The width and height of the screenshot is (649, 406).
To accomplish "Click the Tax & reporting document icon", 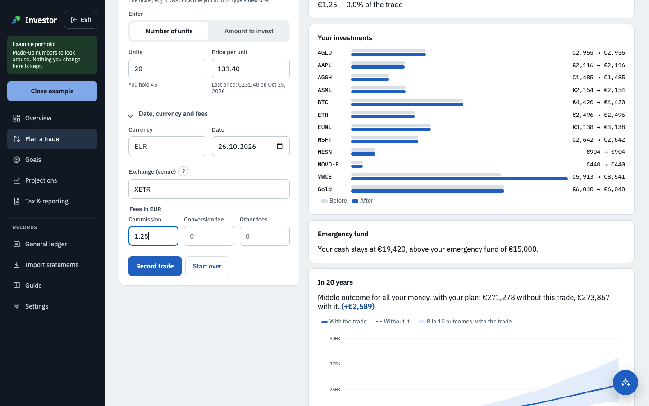I will 17,201.
